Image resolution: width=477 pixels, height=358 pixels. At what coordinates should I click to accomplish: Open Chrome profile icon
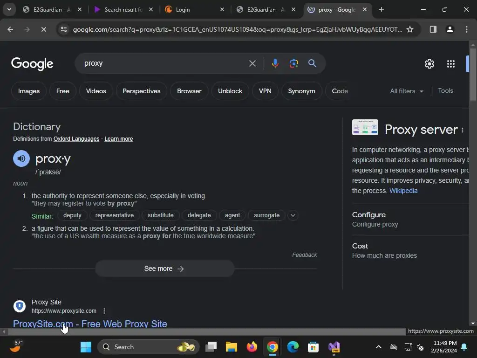(x=450, y=29)
